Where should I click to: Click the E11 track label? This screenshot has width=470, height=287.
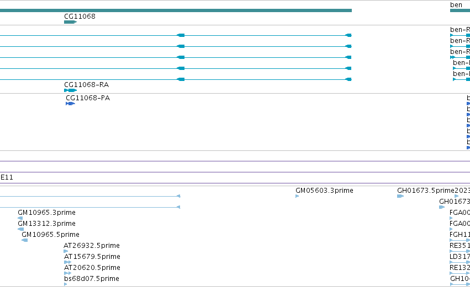coord(7,177)
